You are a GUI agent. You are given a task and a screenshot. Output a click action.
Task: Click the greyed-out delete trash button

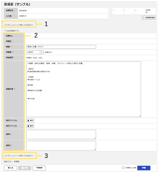pos(25,168)
